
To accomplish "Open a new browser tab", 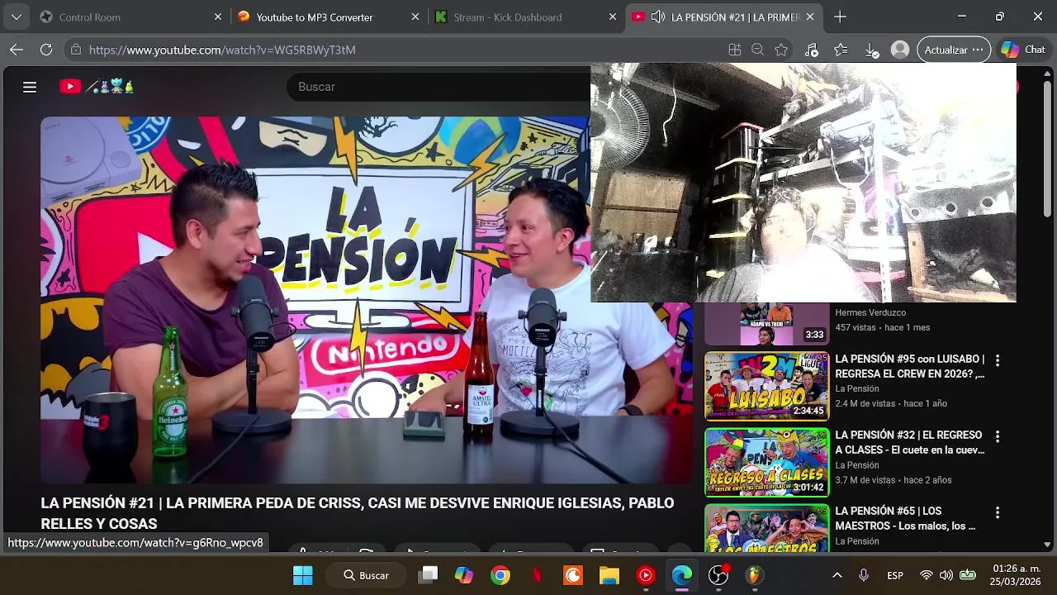I will pos(840,17).
